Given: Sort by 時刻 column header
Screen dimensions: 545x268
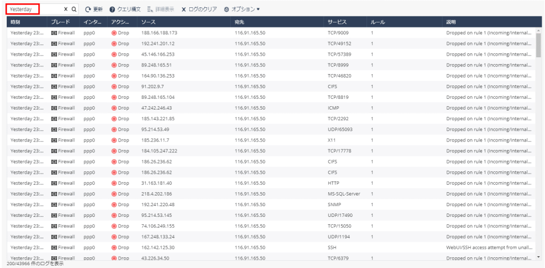Looking at the screenshot, I should click(17, 22).
